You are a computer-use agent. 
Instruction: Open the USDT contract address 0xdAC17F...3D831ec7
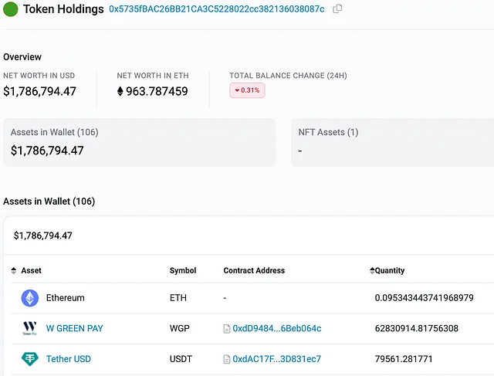point(276,359)
